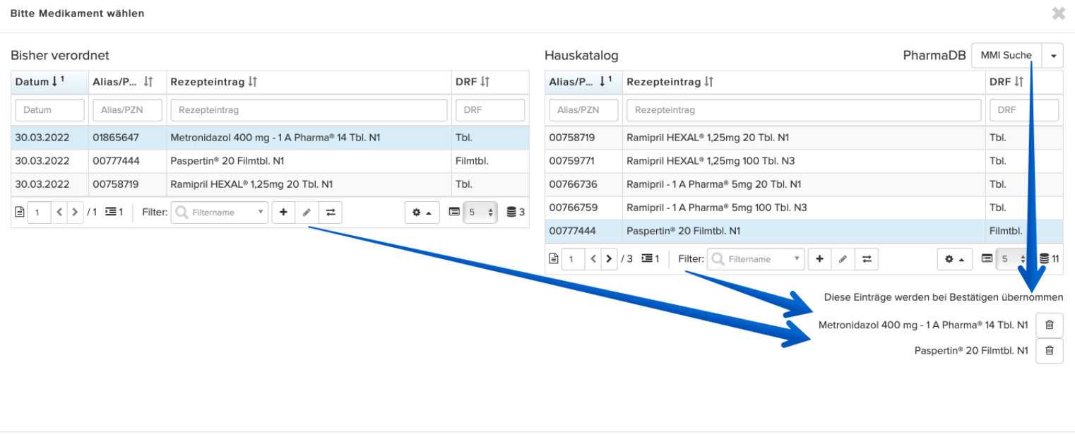
Task: Sort Bisher verordnet by Rezepteintrag column
Action: [213, 82]
